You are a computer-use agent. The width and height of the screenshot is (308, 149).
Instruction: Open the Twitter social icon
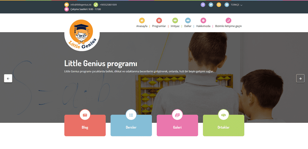(211, 5)
